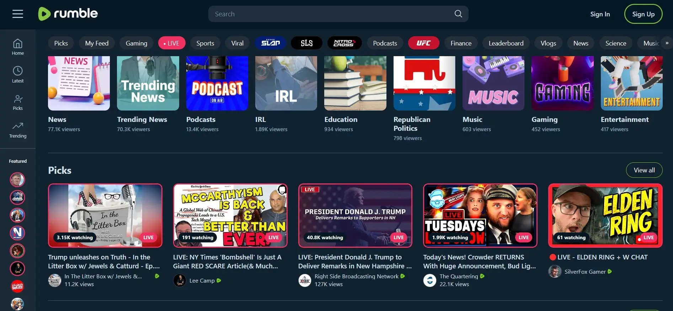Play the In the Litter Box live thumbnail
The width and height of the screenshot is (673, 311).
coord(105,215)
